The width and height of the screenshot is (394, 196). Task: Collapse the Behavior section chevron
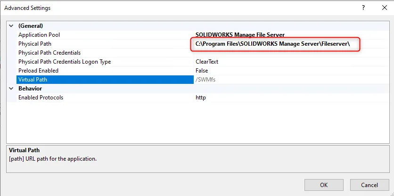[x=11, y=89]
